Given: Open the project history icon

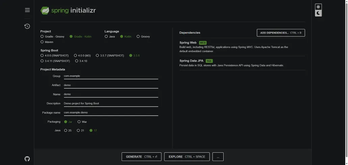Looking at the screenshot, I should pos(27,26).
